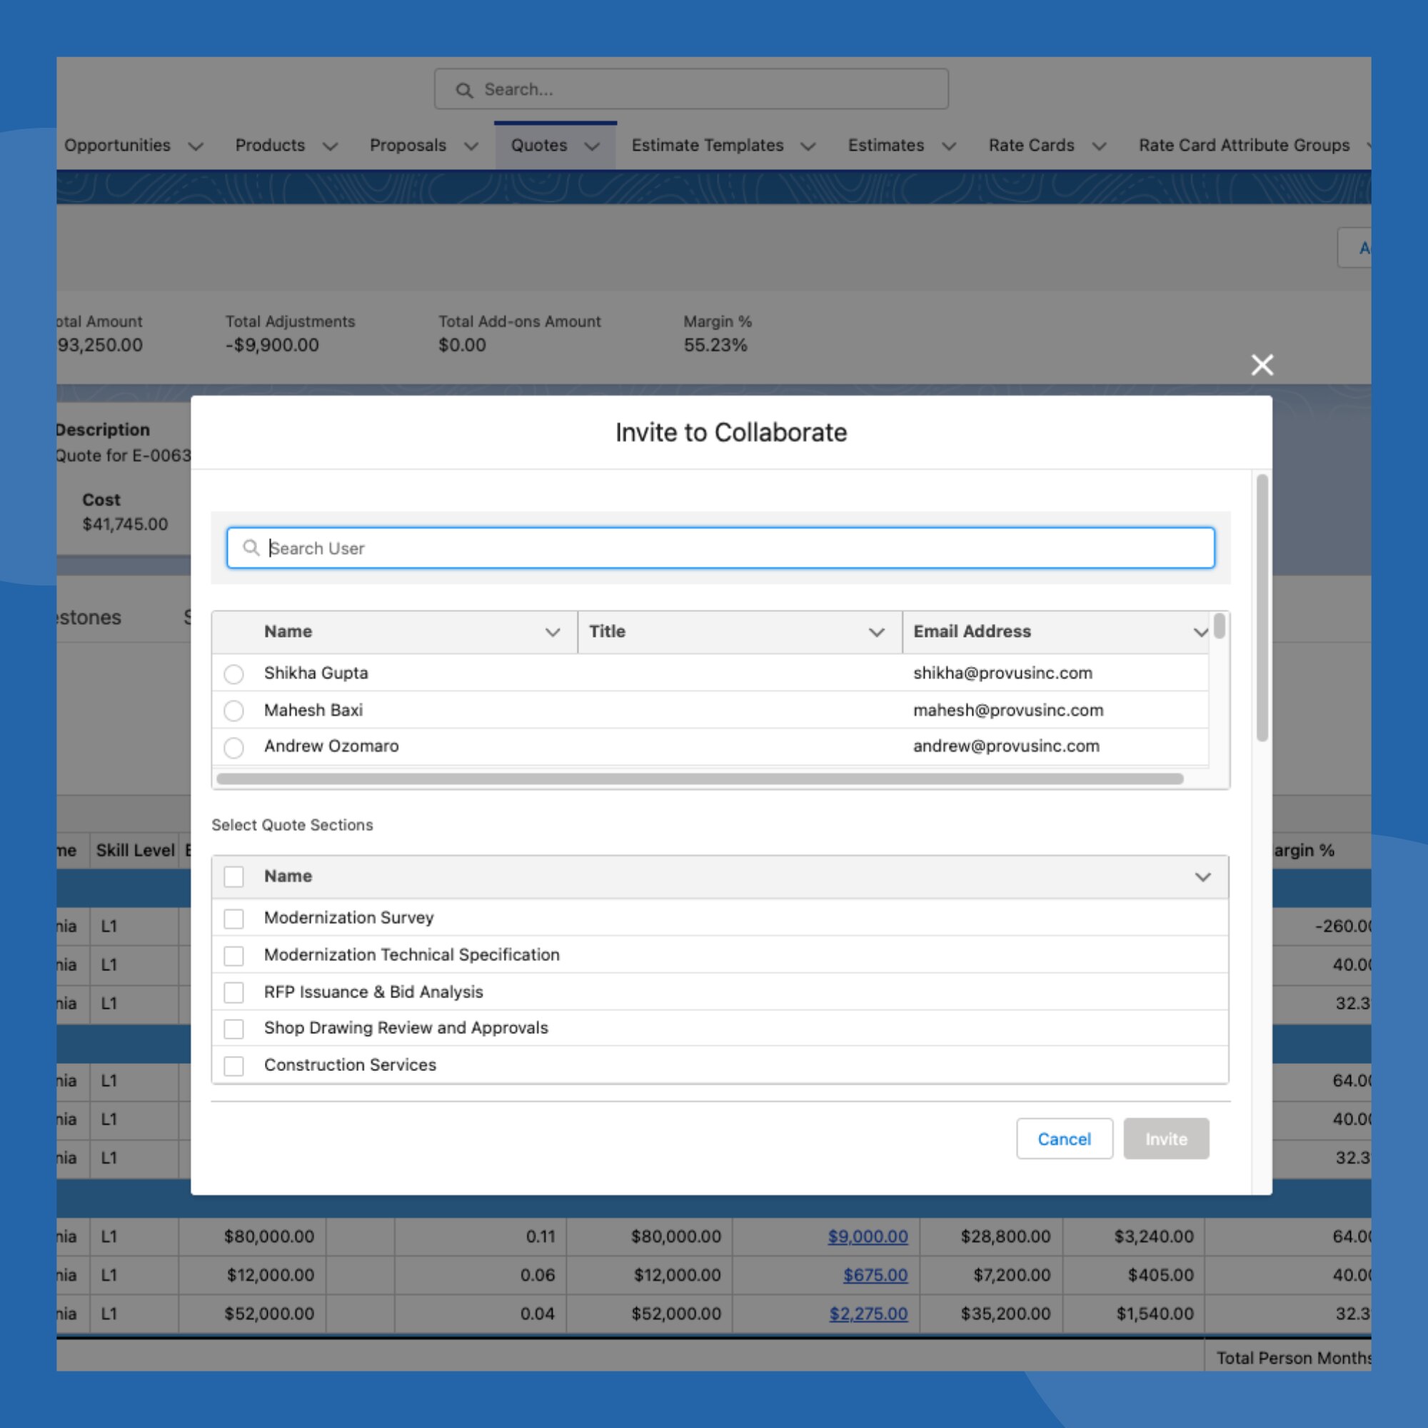Check the Modernization Survey section checkbox
This screenshot has width=1428, height=1428.
[x=233, y=919]
